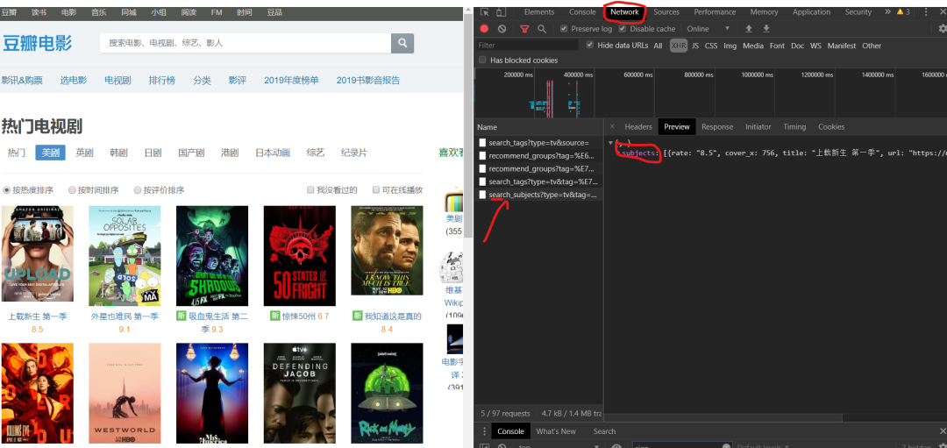Switch to Response tab

pos(717,127)
